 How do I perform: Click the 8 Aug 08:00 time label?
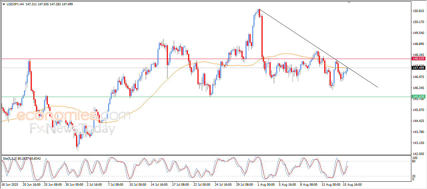coord(309,184)
